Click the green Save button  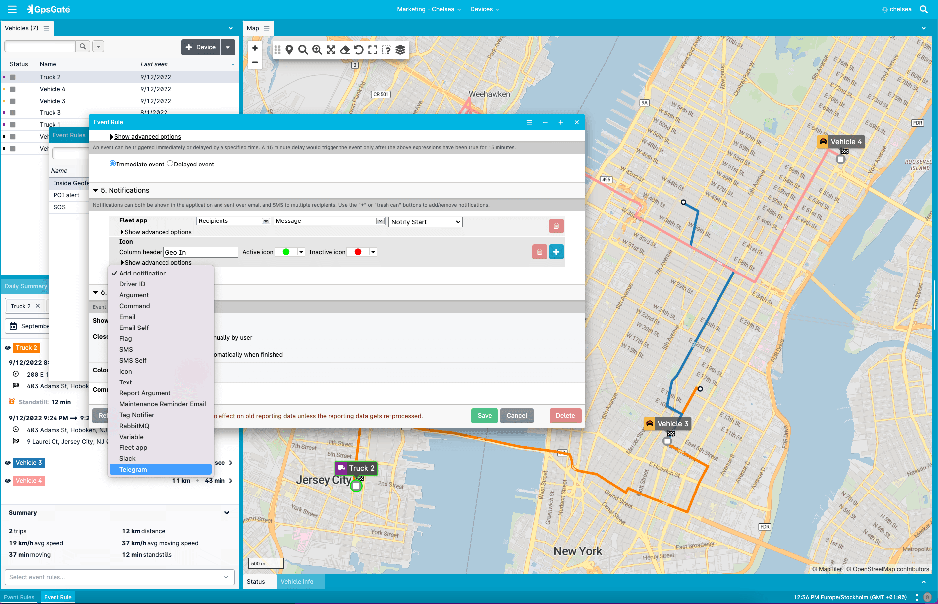484,416
